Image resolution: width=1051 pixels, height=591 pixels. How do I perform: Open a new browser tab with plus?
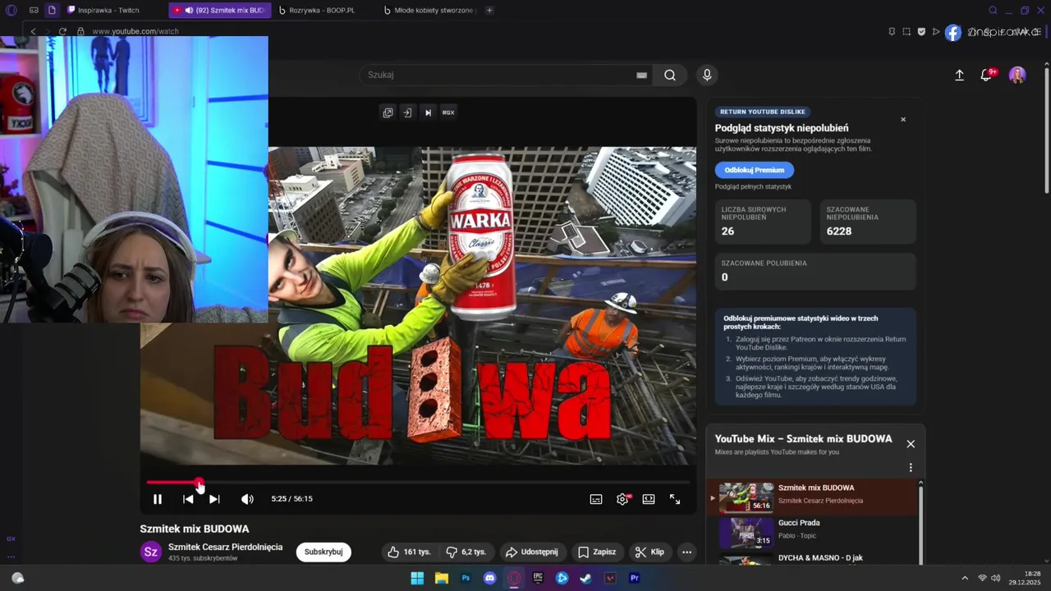(489, 10)
